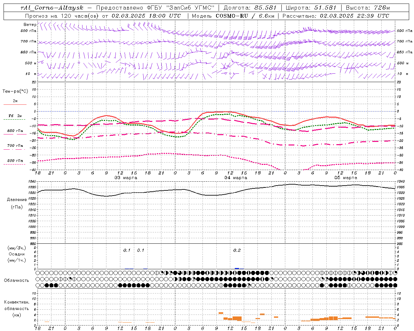The height and width of the screenshot is (331, 414).
Task: Click '20' on the left temperature axis
Action: (x=34, y=82)
